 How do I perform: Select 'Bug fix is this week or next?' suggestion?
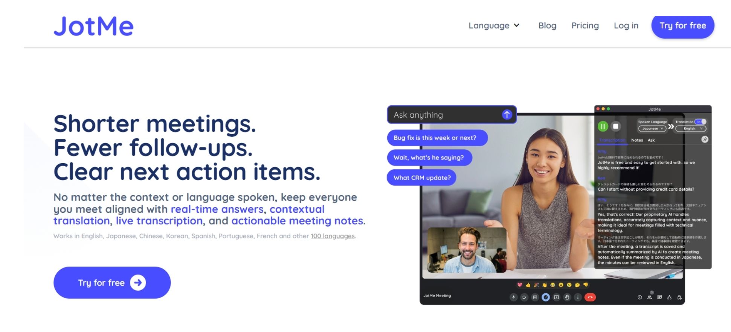[x=437, y=138]
